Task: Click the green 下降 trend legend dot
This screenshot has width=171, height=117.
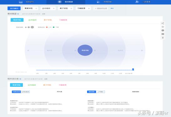Action: click(x=54, y=27)
